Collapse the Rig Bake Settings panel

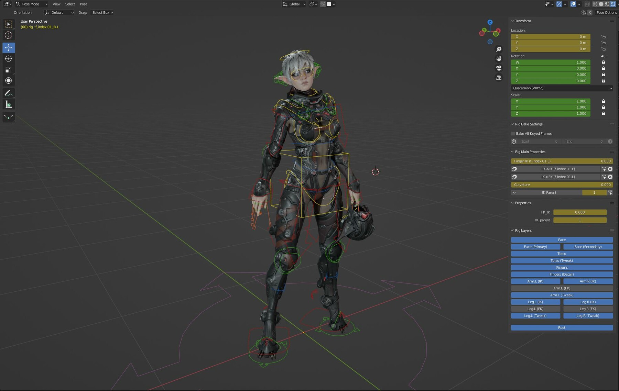tap(512, 124)
